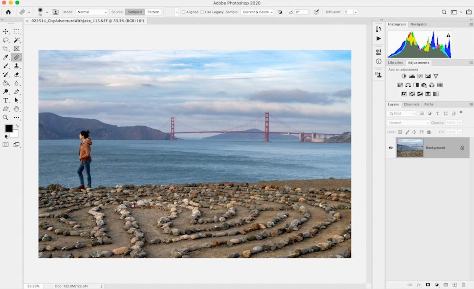The height and width of the screenshot is (289, 474).
Task: Add a Hue/Saturation adjustment
Action: pyautogui.click(x=400, y=85)
